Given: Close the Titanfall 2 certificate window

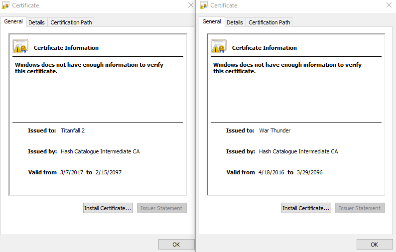Looking at the screenshot, I should point(191,5).
